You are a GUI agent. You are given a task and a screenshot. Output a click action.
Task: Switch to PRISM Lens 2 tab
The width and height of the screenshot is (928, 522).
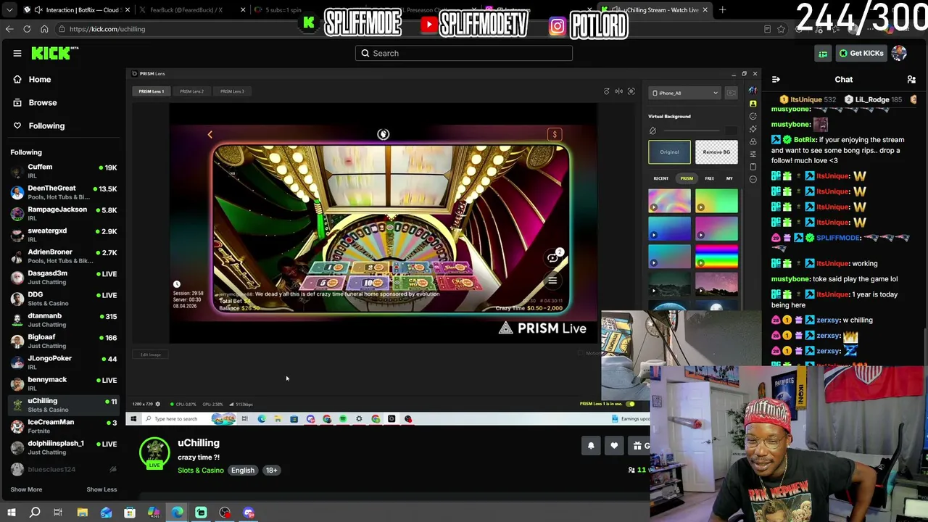pyautogui.click(x=191, y=91)
